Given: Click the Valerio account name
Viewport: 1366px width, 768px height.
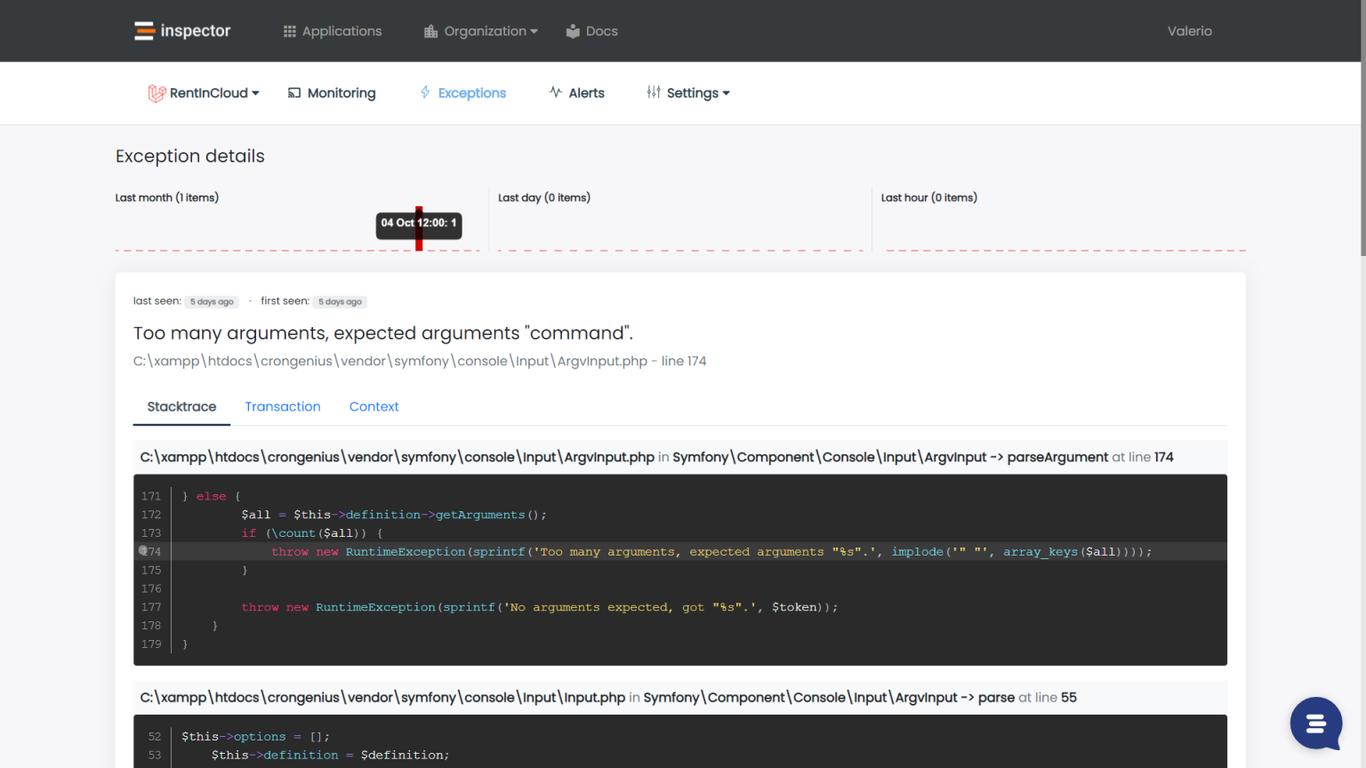Looking at the screenshot, I should pyautogui.click(x=1189, y=30).
